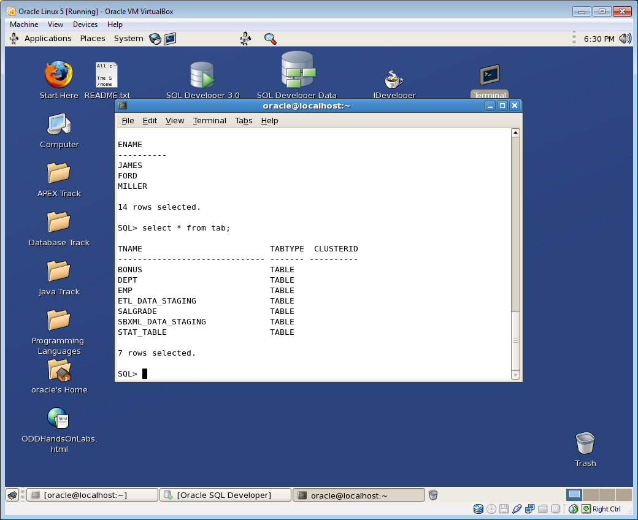Viewport: 638px width, 520px height.
Task: Open the Trash icon on desktop
Action: pos(585,443)
